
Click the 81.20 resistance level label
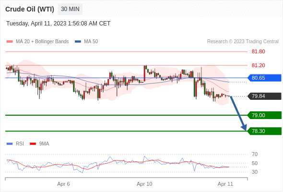click(x=258, y=65)
